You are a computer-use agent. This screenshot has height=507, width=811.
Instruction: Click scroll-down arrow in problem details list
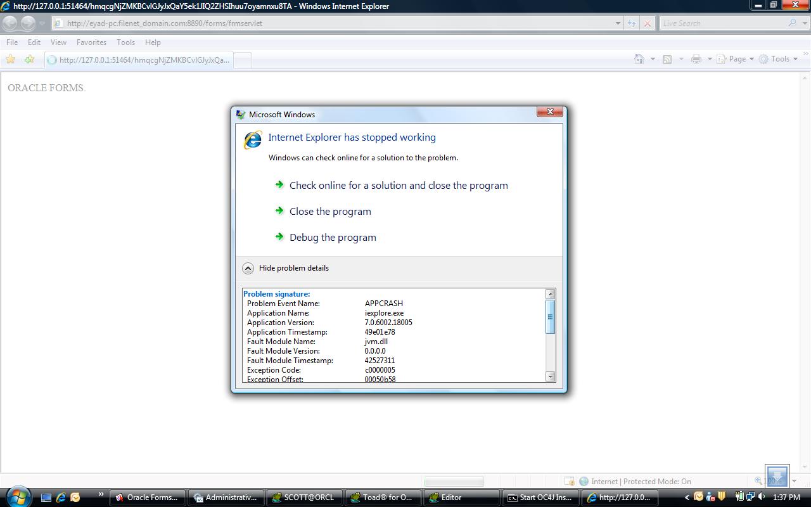[550, 376]
